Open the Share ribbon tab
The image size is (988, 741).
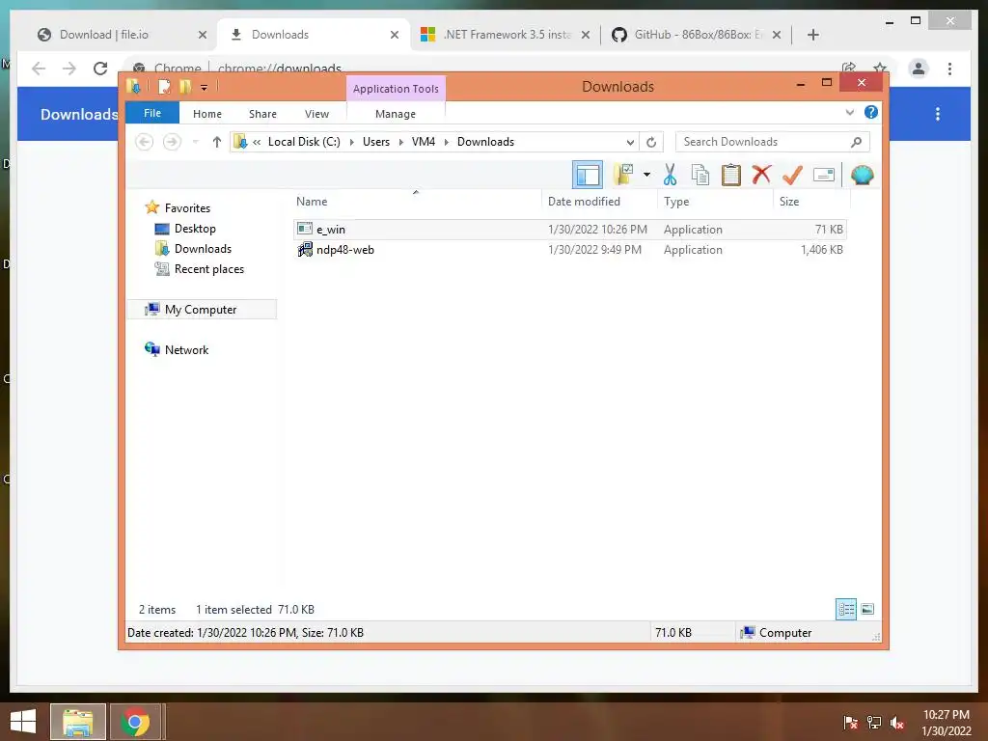pyautogui.click(x=262, y=114)
